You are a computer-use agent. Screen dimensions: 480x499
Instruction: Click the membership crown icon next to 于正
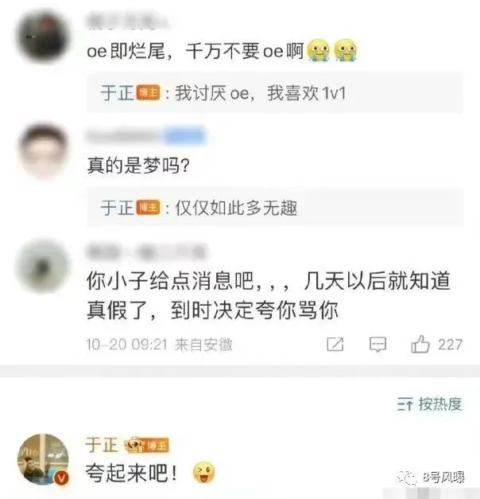click(x=135, y=445)
